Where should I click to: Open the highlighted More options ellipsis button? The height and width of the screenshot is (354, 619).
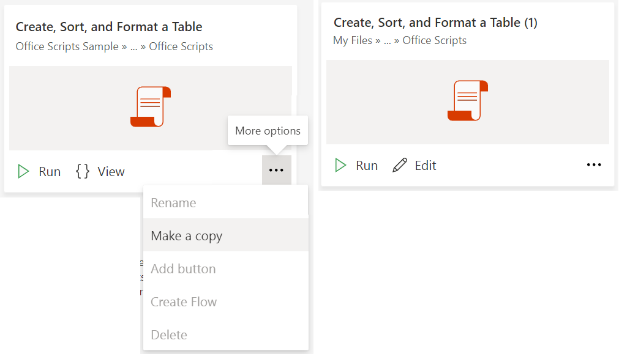point(276,171)
